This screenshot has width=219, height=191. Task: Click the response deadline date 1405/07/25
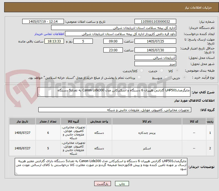coord(155,41)
